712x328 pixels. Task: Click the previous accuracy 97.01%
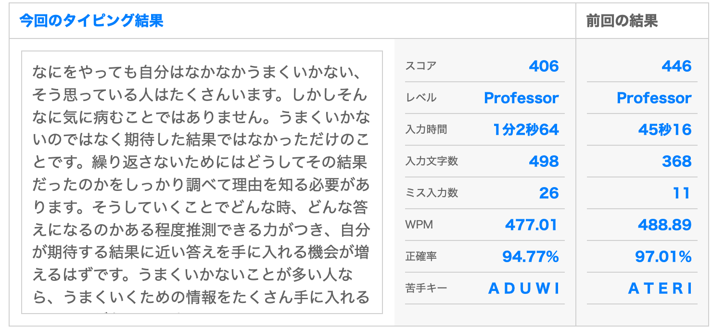tap(663, 256)
